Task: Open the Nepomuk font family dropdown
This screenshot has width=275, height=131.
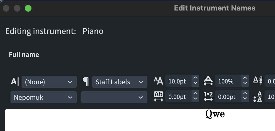Action: [43, 97]
